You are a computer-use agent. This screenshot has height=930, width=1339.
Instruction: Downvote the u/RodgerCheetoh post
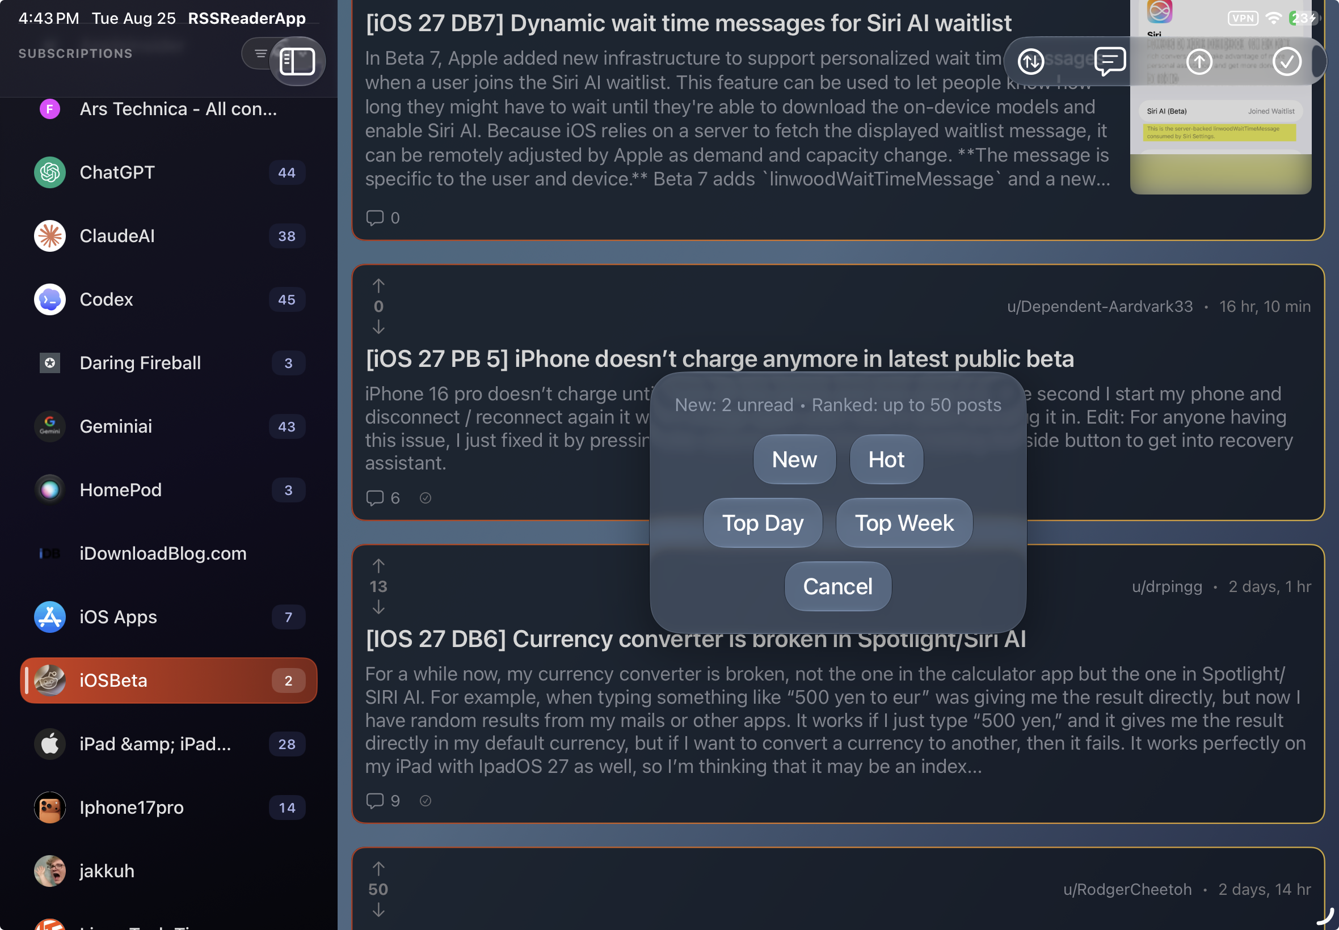coord(378,910)
